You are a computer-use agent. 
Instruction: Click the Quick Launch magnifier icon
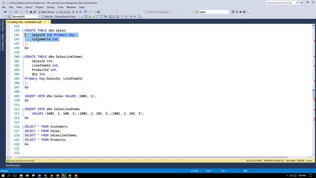click(x=297, y=3)
